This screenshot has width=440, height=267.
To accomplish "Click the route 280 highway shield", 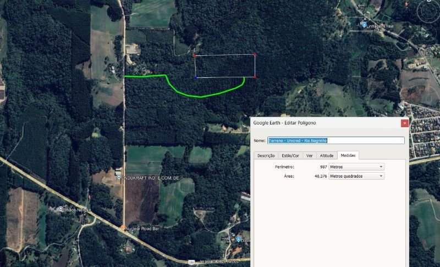I will point(191,262).
